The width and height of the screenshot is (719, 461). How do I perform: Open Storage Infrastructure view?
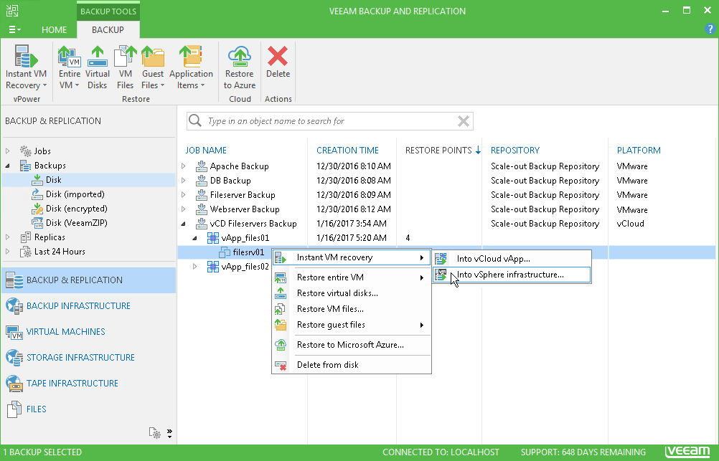pos(88,358)
